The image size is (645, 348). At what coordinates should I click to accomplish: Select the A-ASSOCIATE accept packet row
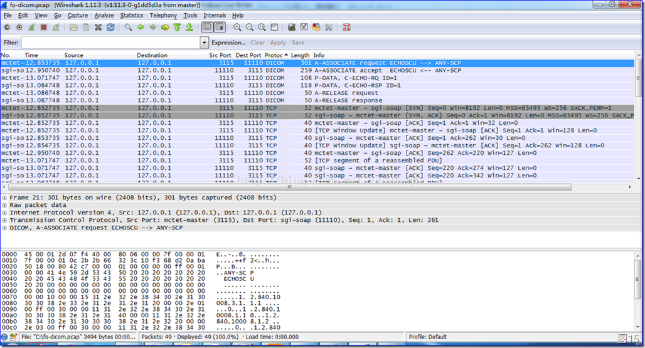[317, 71]
